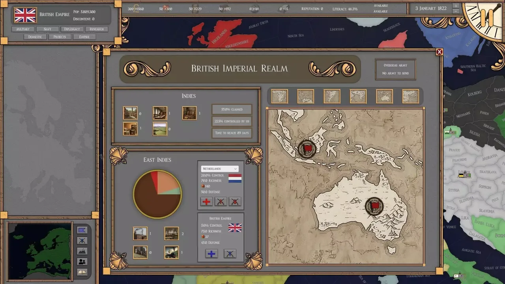Click the resource value 50 +300
The height and width of the screenshot is (284, 505).
click(166, 9)
